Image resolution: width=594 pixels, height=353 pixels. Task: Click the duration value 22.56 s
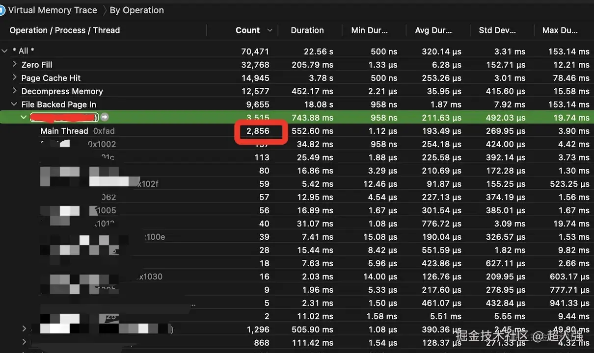318,51
